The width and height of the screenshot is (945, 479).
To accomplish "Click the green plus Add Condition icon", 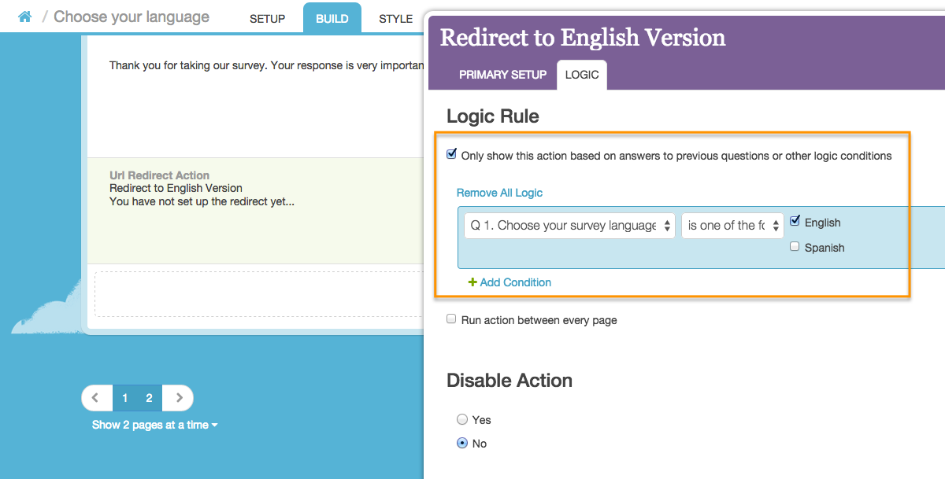I will [x=472, y=282].
